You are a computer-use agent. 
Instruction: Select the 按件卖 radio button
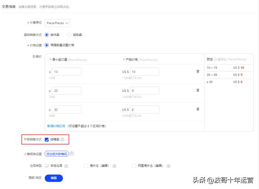pos(47,35)
